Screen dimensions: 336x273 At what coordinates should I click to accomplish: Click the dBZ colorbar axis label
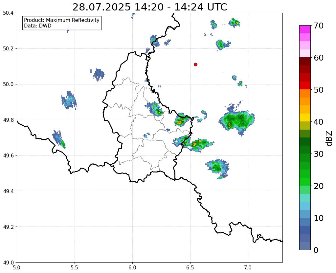click(x=329, y=138)
